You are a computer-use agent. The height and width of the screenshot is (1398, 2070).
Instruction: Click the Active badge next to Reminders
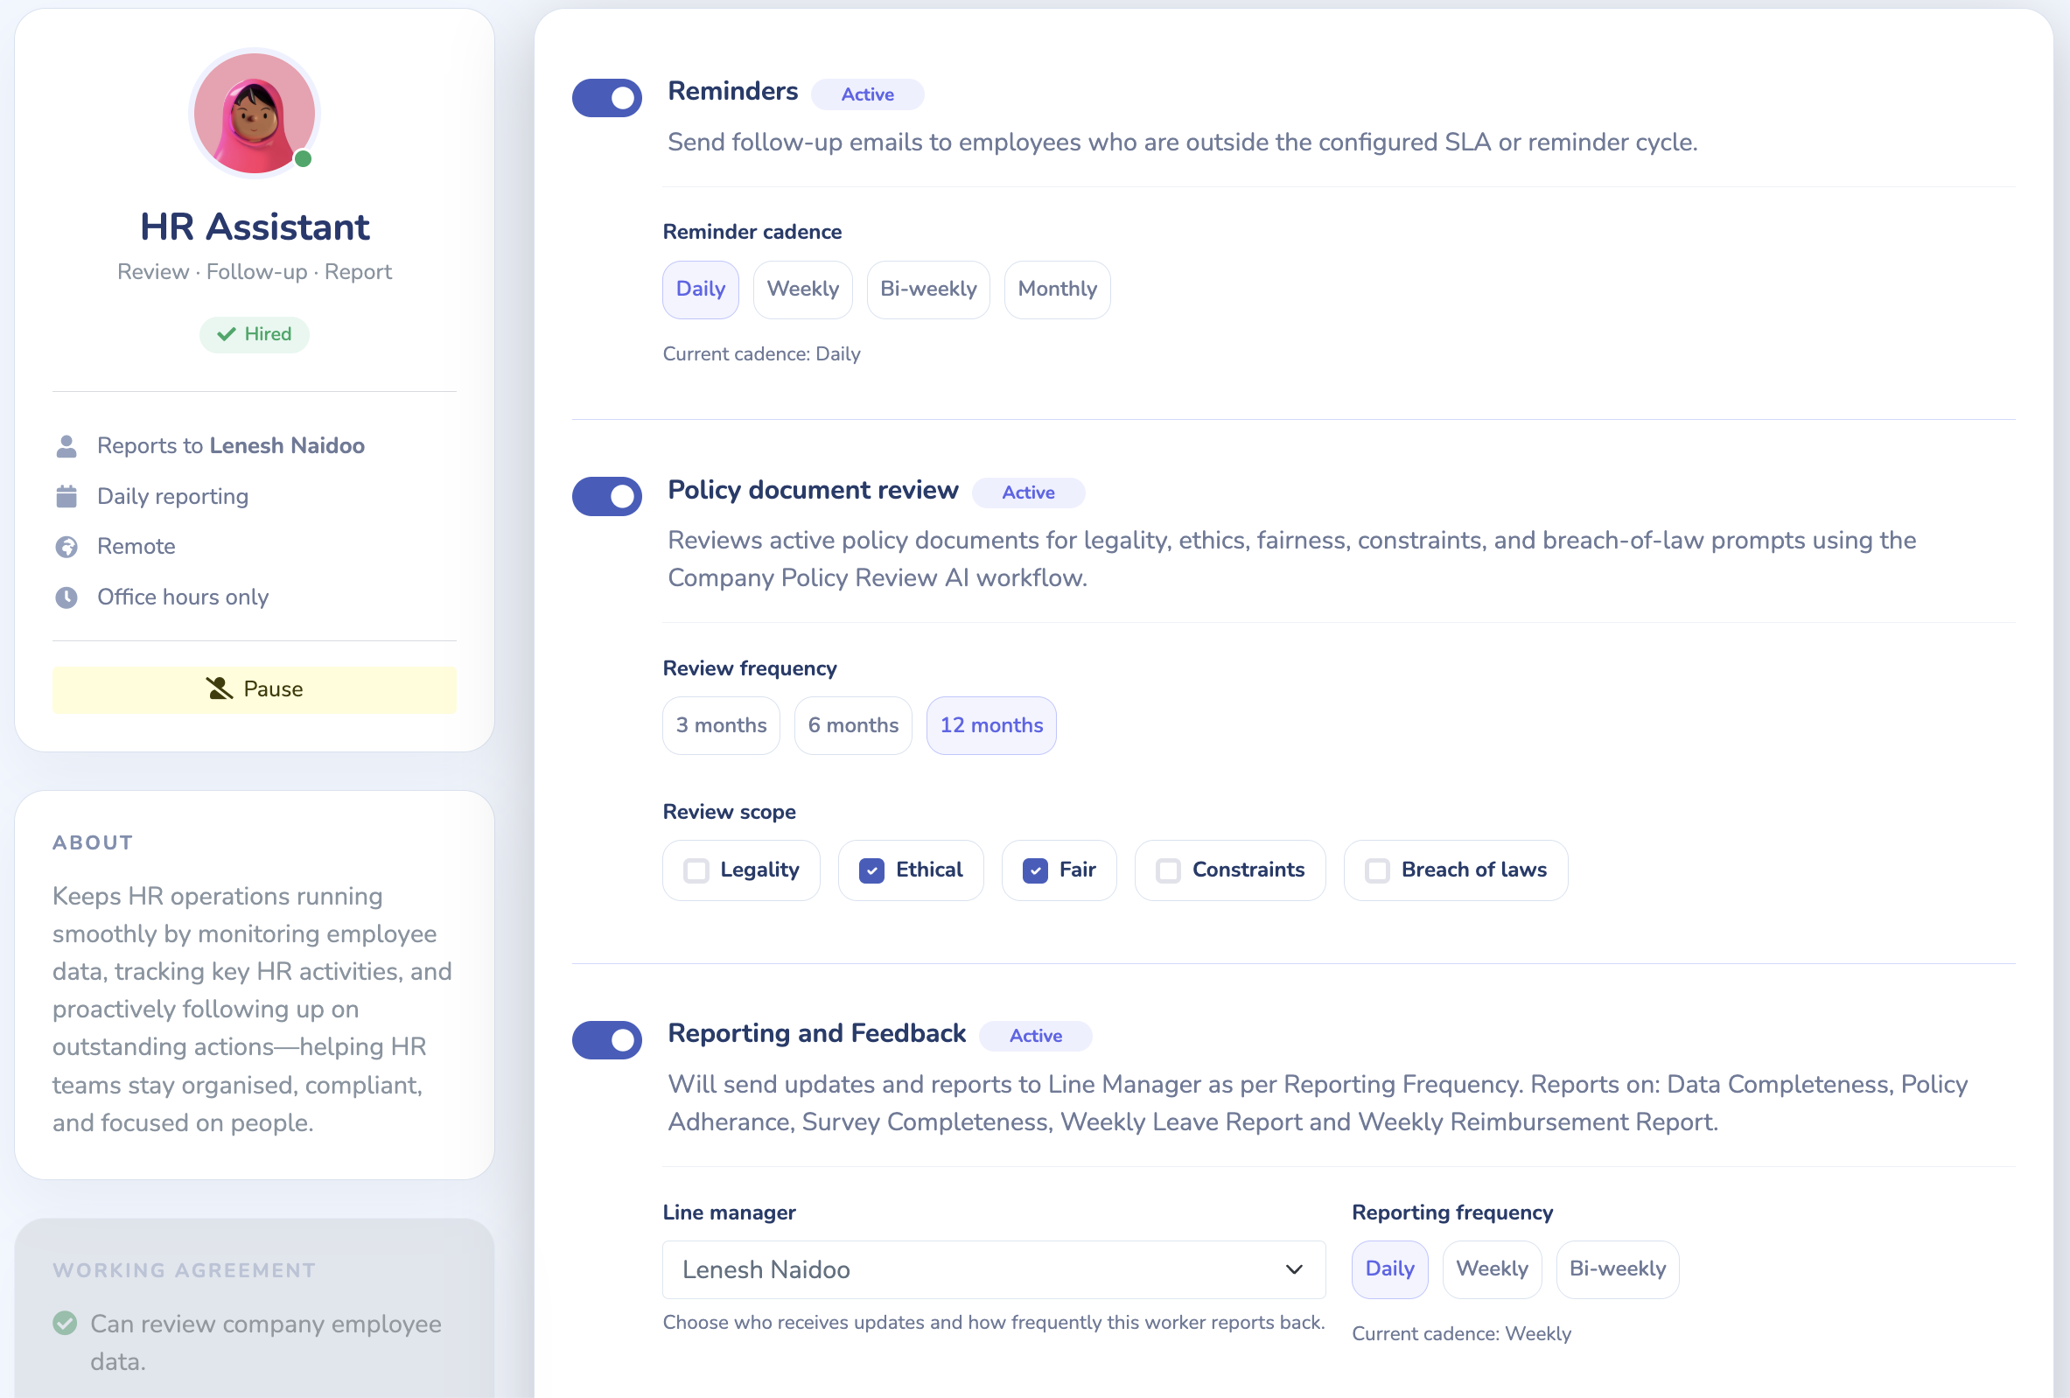coord(868,94)
